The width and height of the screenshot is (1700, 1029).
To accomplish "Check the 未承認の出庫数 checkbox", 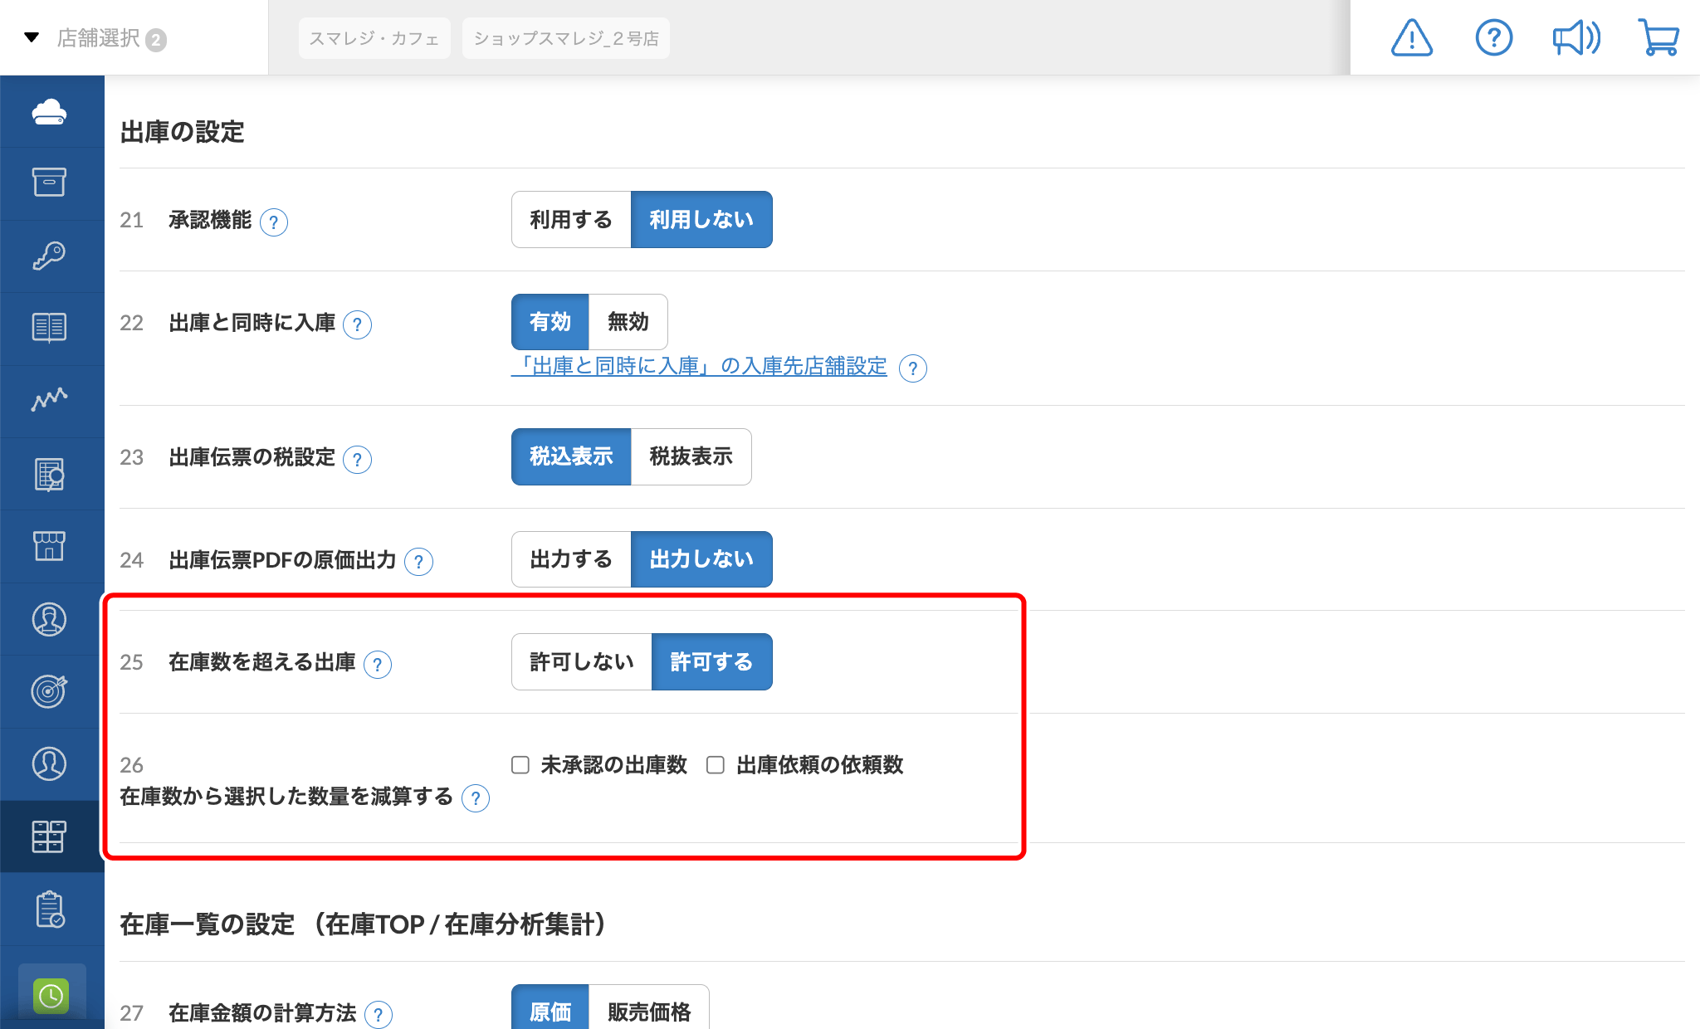I will tap(520, 764).
